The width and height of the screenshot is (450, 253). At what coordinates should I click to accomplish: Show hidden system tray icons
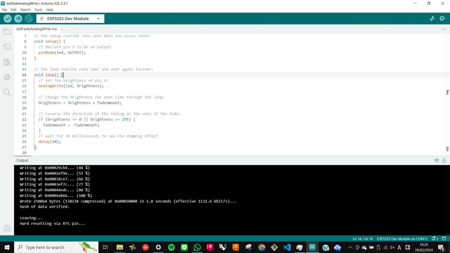pyautogui.click(x=350, y=247)
